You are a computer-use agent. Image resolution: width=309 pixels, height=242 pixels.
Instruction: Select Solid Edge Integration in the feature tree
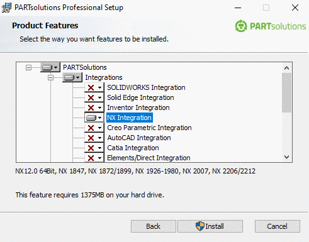140,97
